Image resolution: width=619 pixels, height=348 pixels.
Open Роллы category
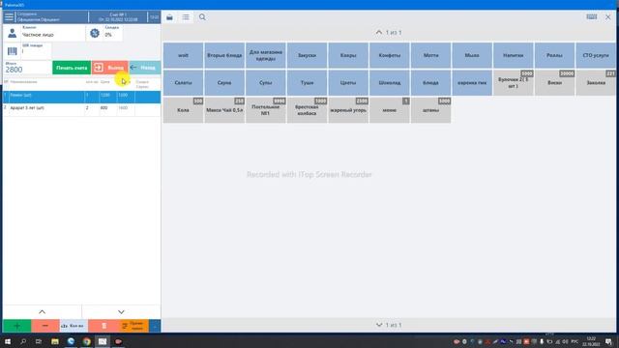click(554, 55)
